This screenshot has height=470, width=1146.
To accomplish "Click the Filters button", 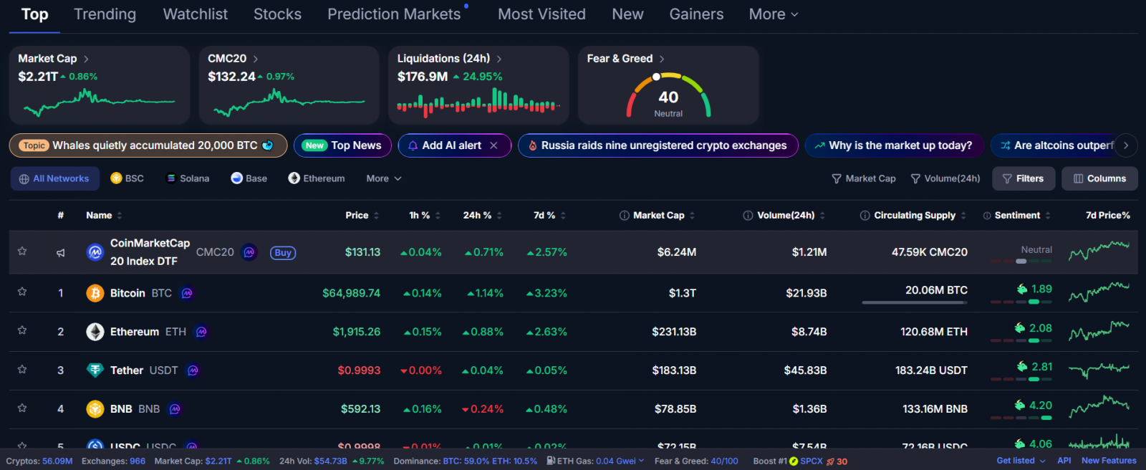I will coord(1024,178).
